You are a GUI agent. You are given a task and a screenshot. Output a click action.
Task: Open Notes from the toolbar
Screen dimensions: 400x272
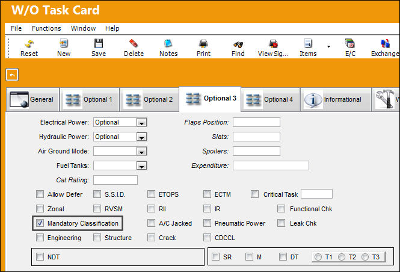tap(168, 44)
